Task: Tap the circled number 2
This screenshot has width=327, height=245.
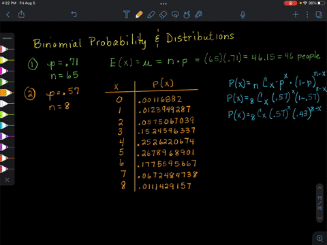Action: pos(30,94)
